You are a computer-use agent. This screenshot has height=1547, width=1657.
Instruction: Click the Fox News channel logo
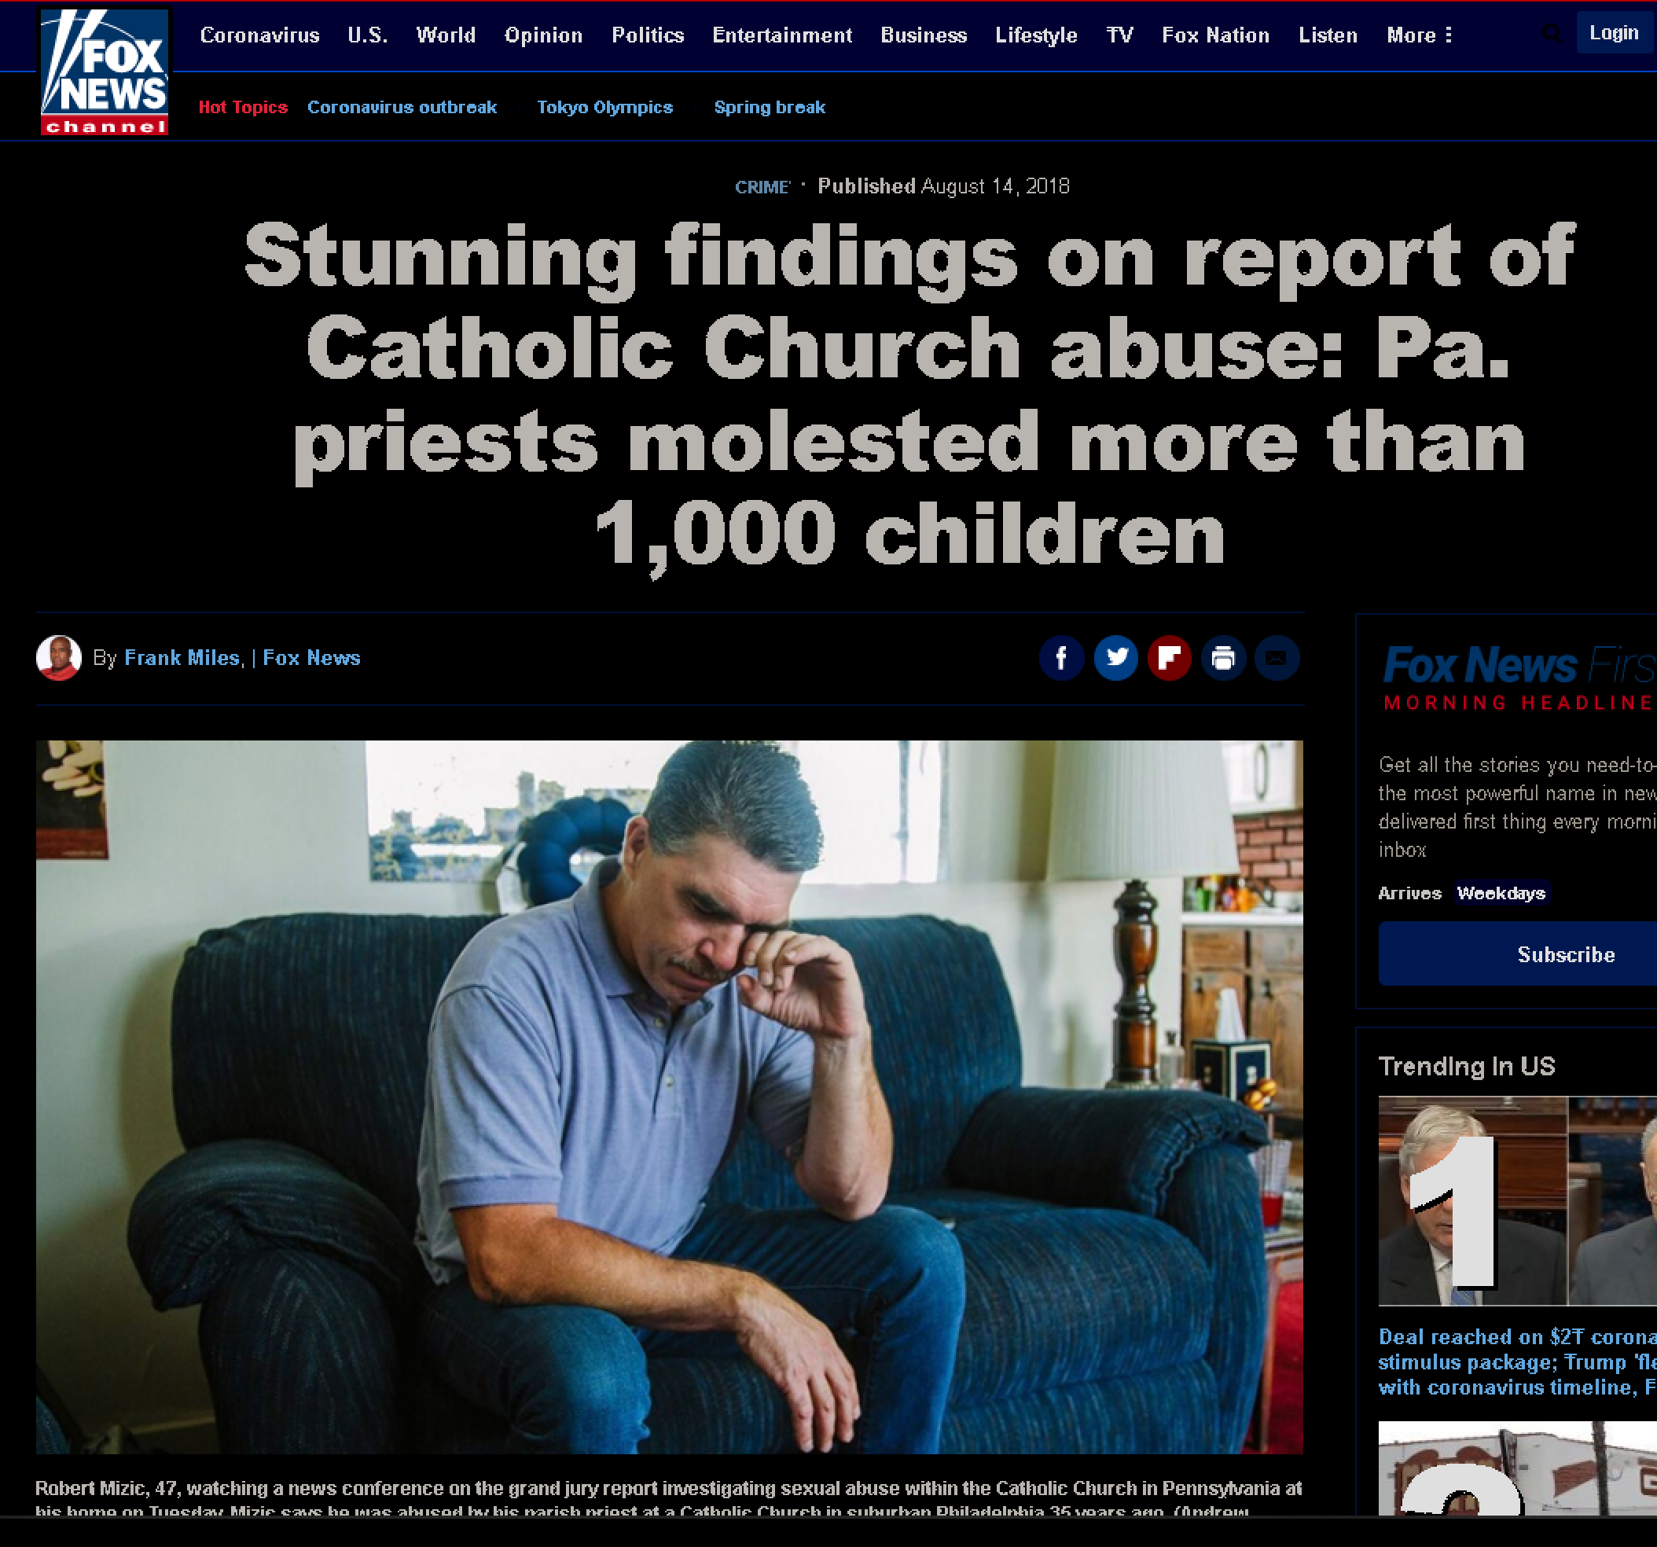click(105, 72)
